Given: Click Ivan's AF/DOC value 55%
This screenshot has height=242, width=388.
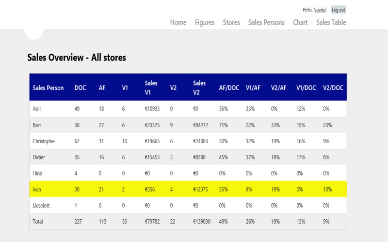Looking at the screenshot, I should tap(223, 189).
